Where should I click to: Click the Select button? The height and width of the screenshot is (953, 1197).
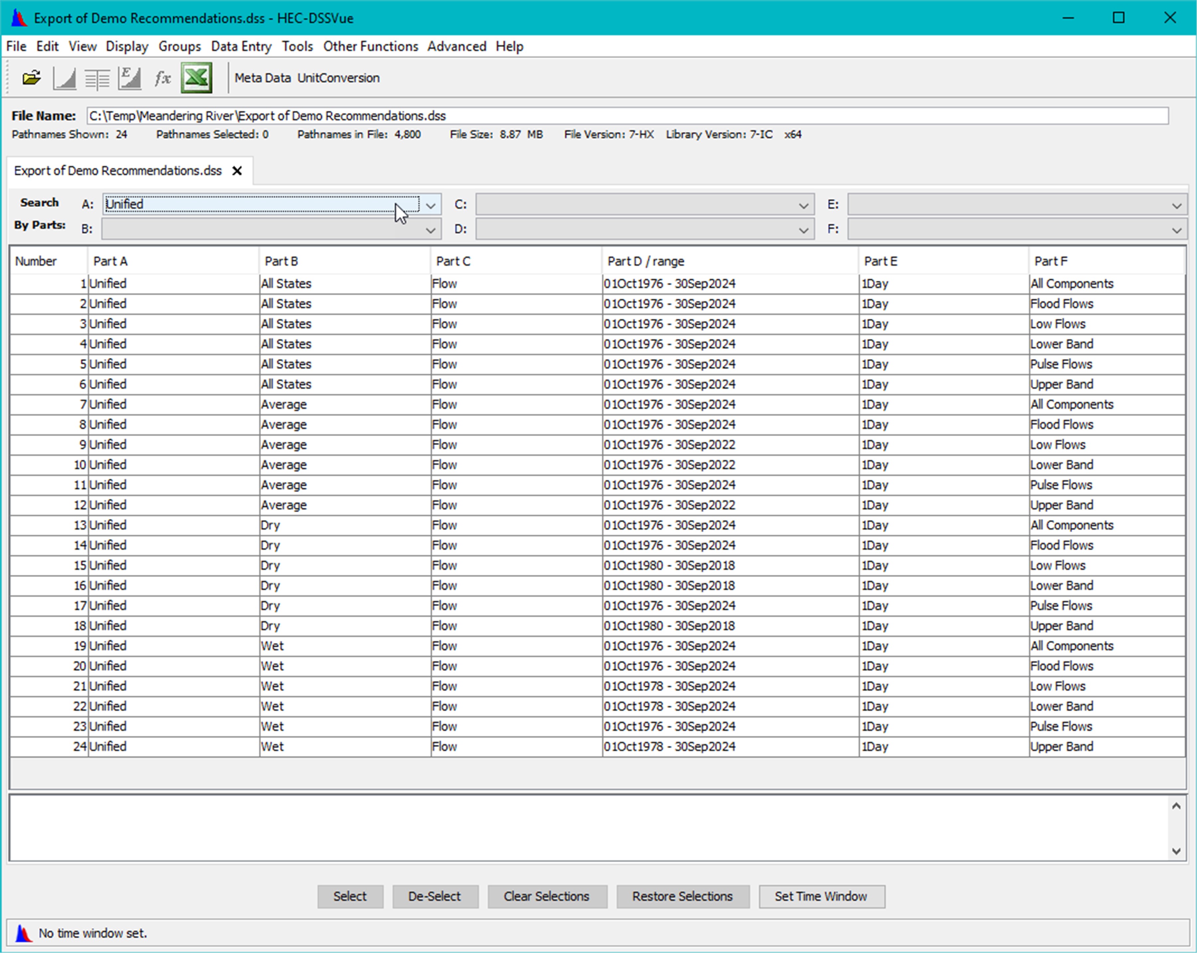pyautogui.click(x=350, y=896)
